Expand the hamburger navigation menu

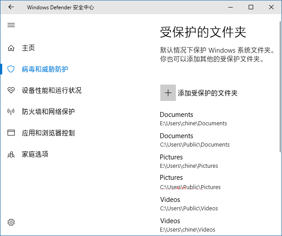click(x=11, y=25)
